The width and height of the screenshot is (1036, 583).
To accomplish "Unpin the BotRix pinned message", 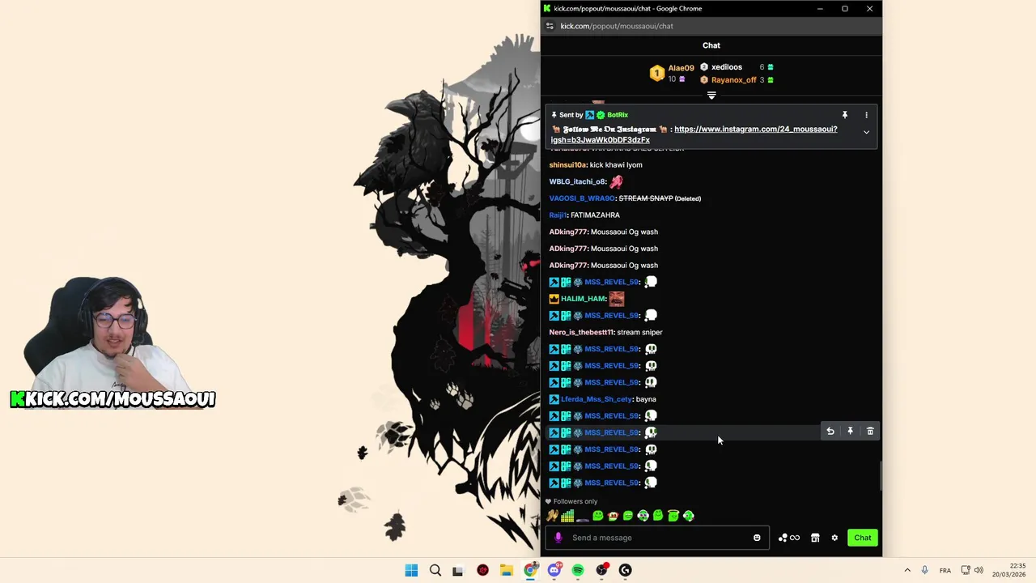I will pos(844,115).
